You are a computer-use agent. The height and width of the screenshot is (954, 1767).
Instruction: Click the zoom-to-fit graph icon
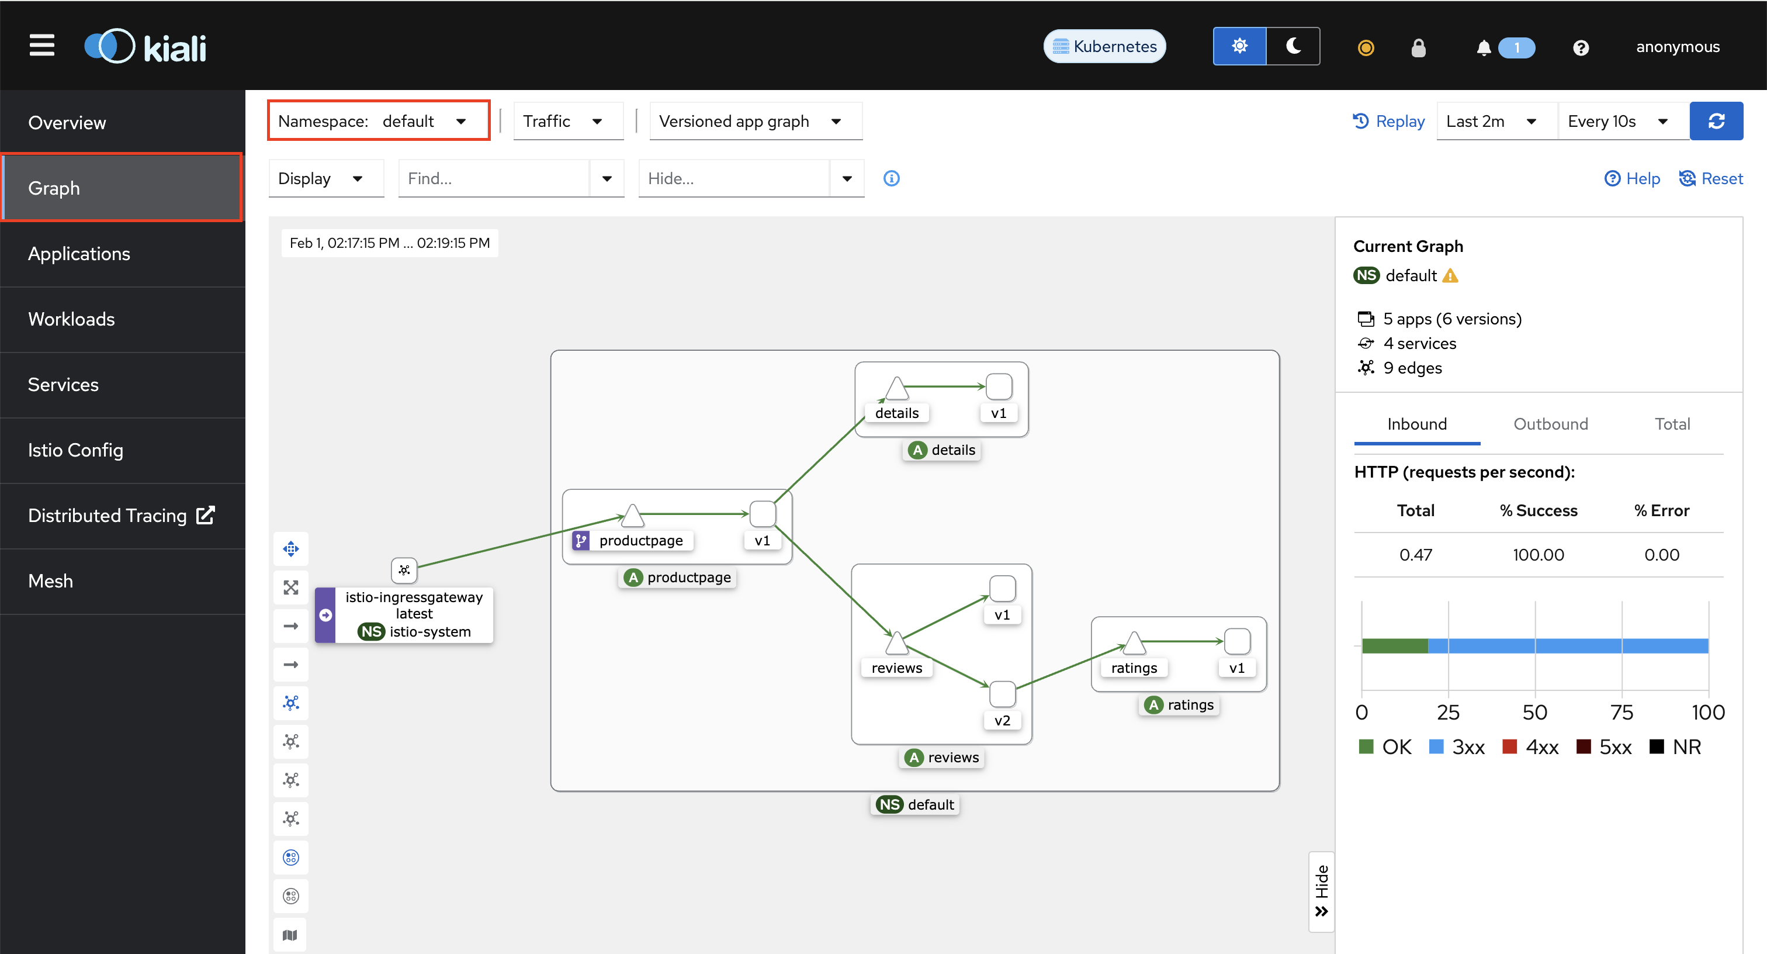pyautogui.click(x=291, y=587)
